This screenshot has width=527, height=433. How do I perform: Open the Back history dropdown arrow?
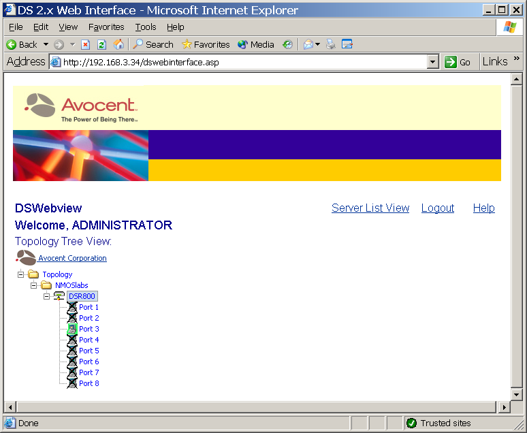pyautogui.click(x=46, y=44)
